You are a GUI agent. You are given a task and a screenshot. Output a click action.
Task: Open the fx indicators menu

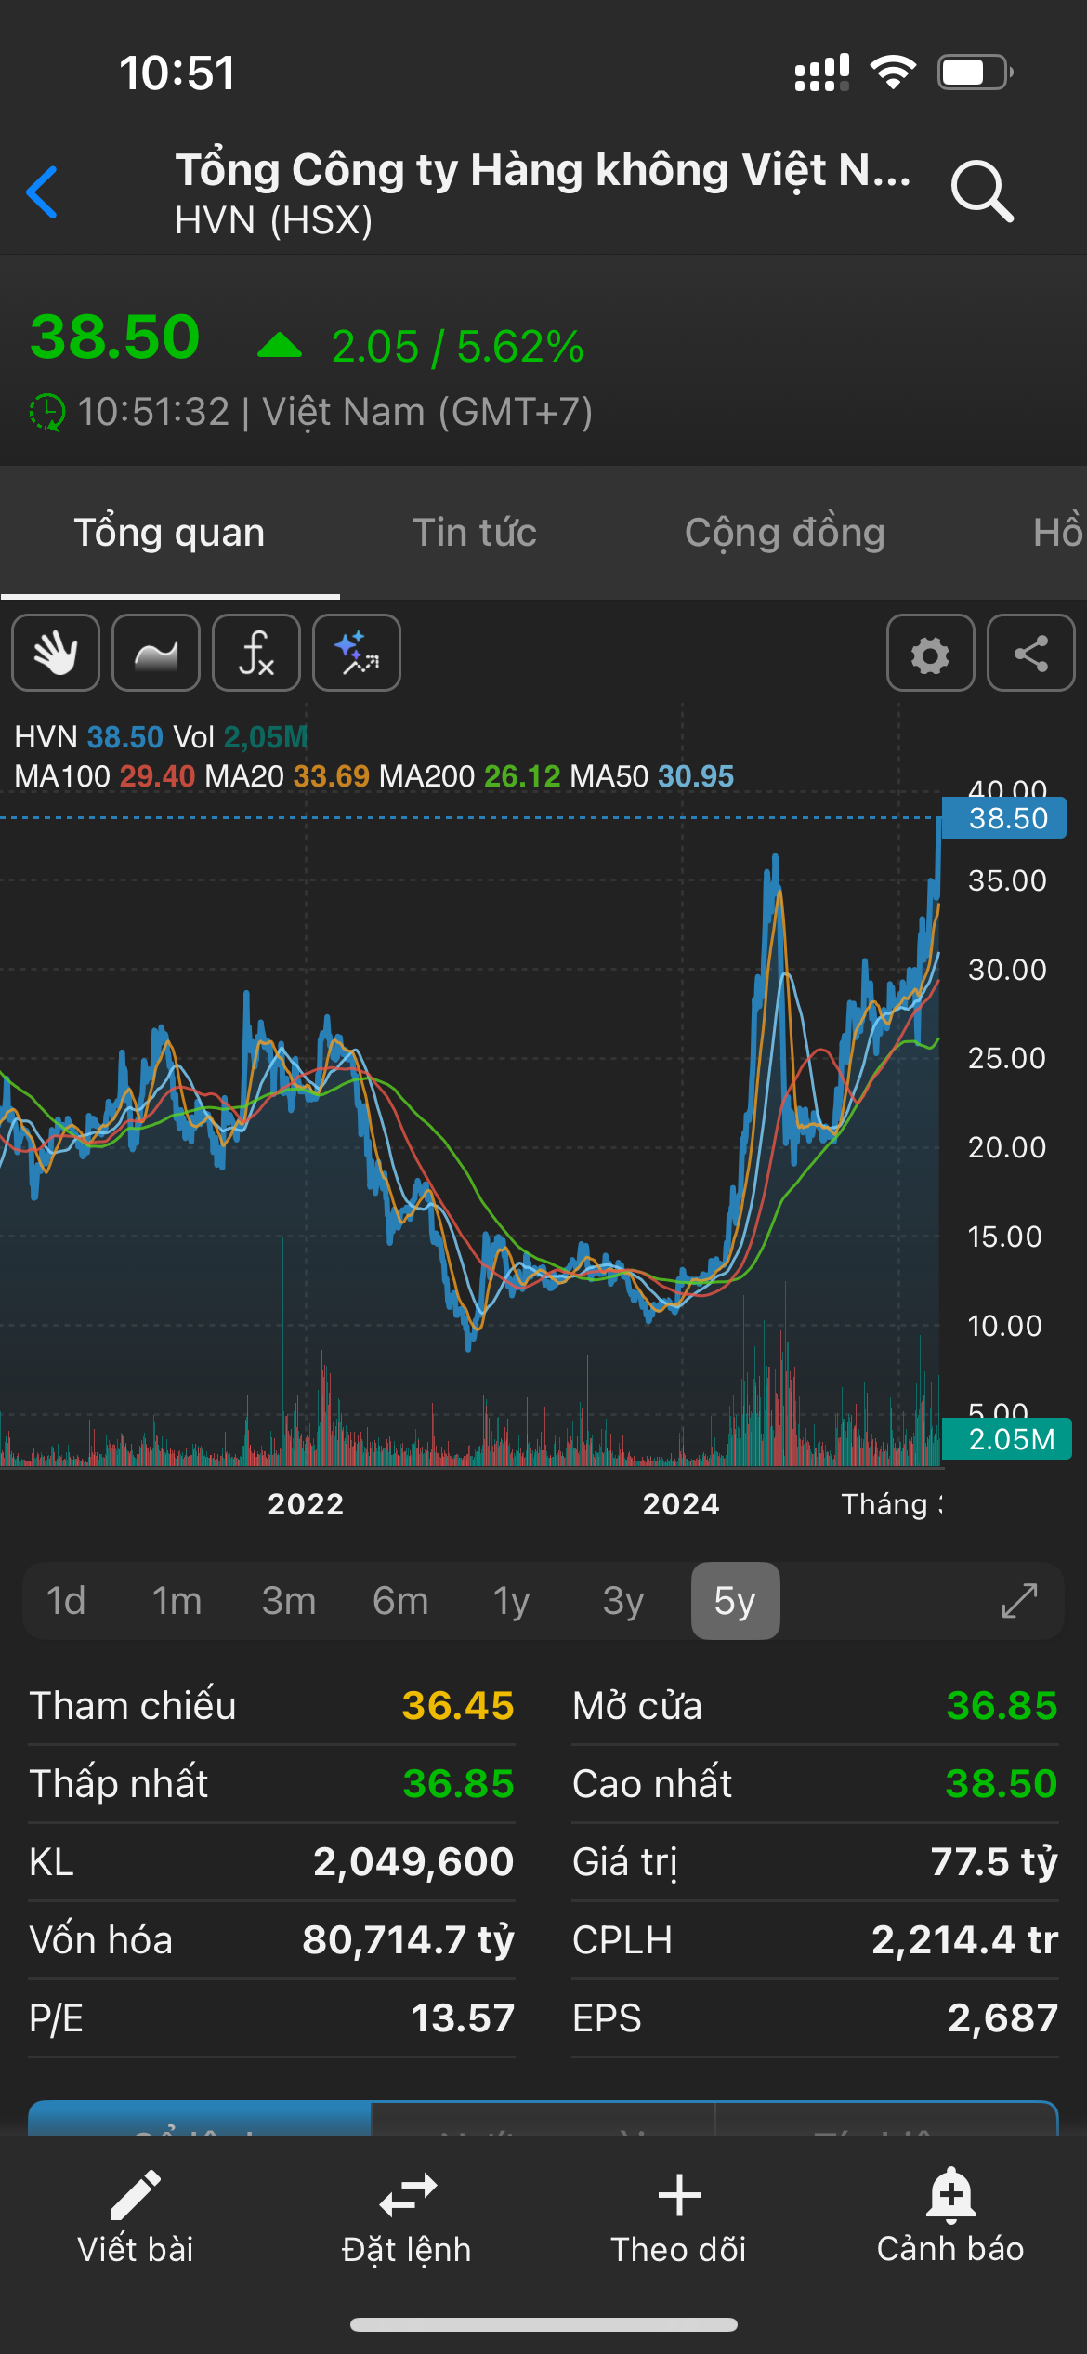(x=256, y=653)
